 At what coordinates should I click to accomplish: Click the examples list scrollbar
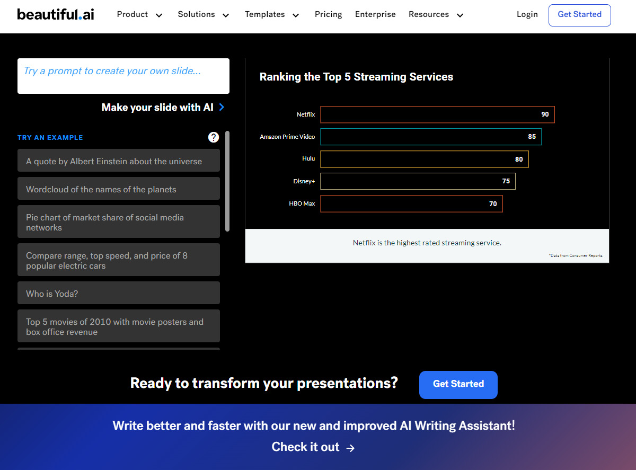coord(227,181)
